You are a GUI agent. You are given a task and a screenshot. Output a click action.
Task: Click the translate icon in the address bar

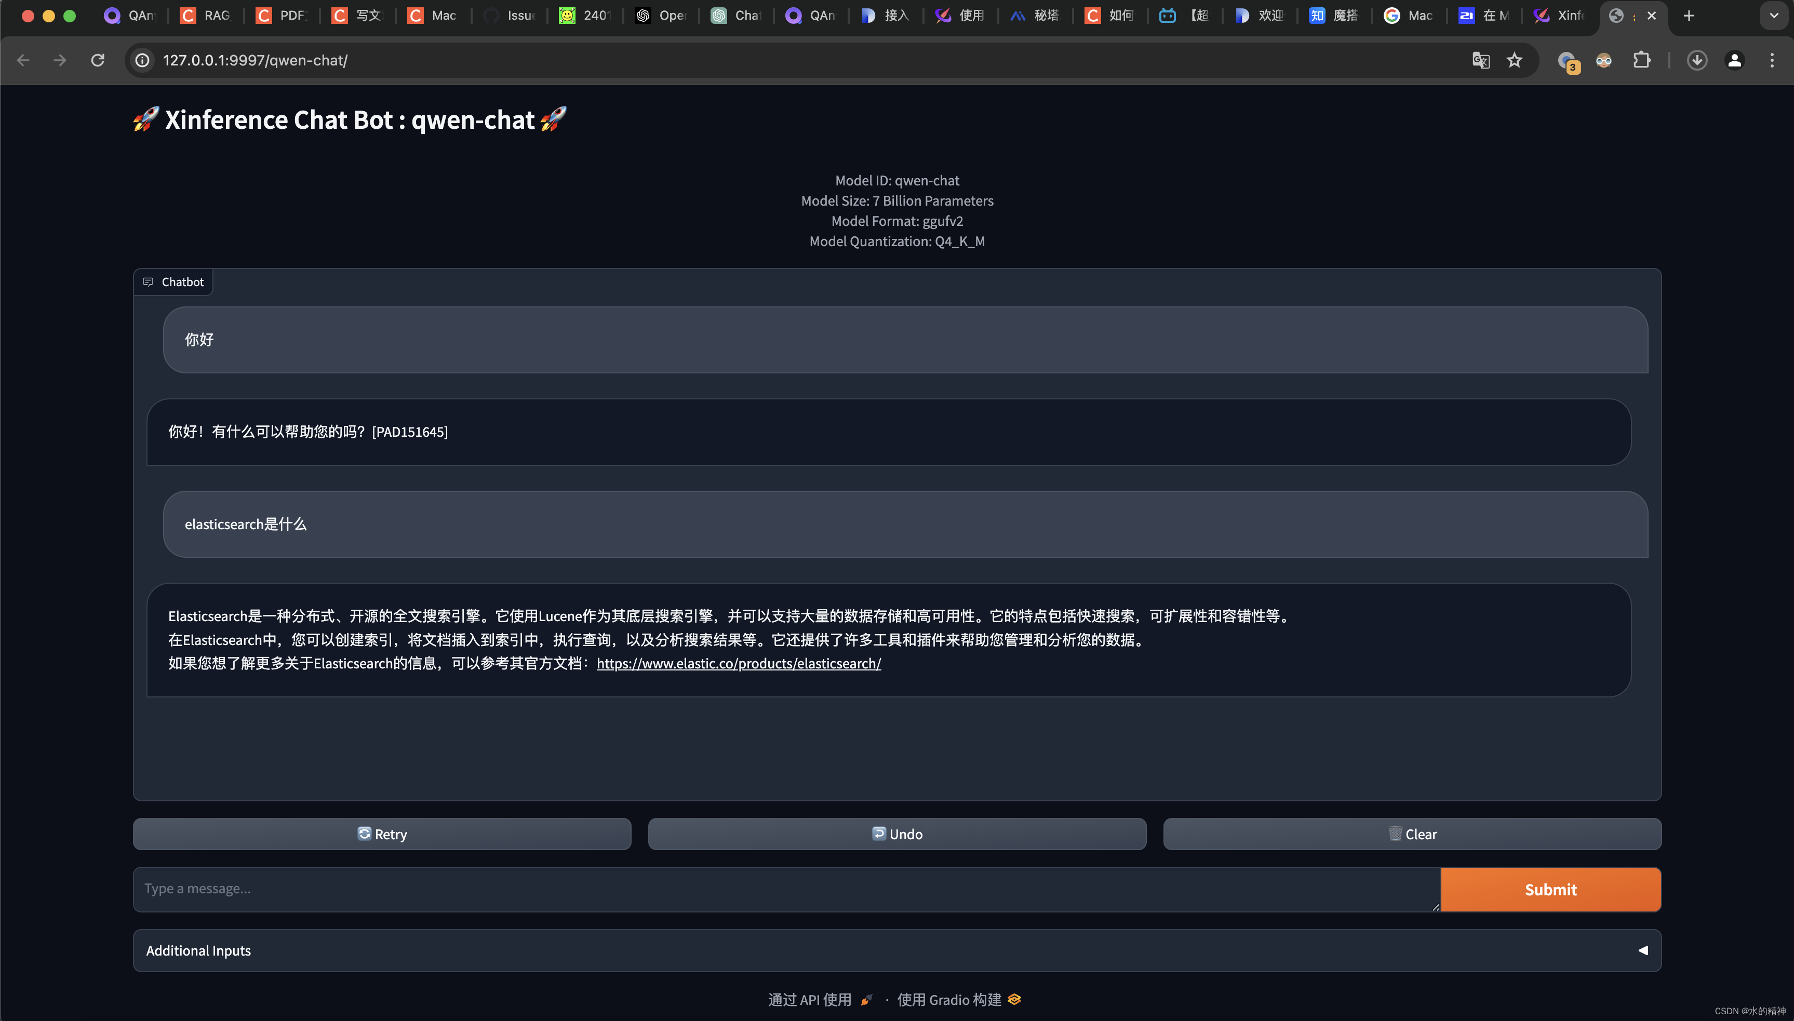pyautogui.click(x=1480, y=60)
